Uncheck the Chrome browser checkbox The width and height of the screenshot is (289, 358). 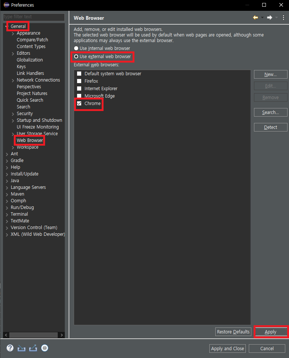coord(79,104)
